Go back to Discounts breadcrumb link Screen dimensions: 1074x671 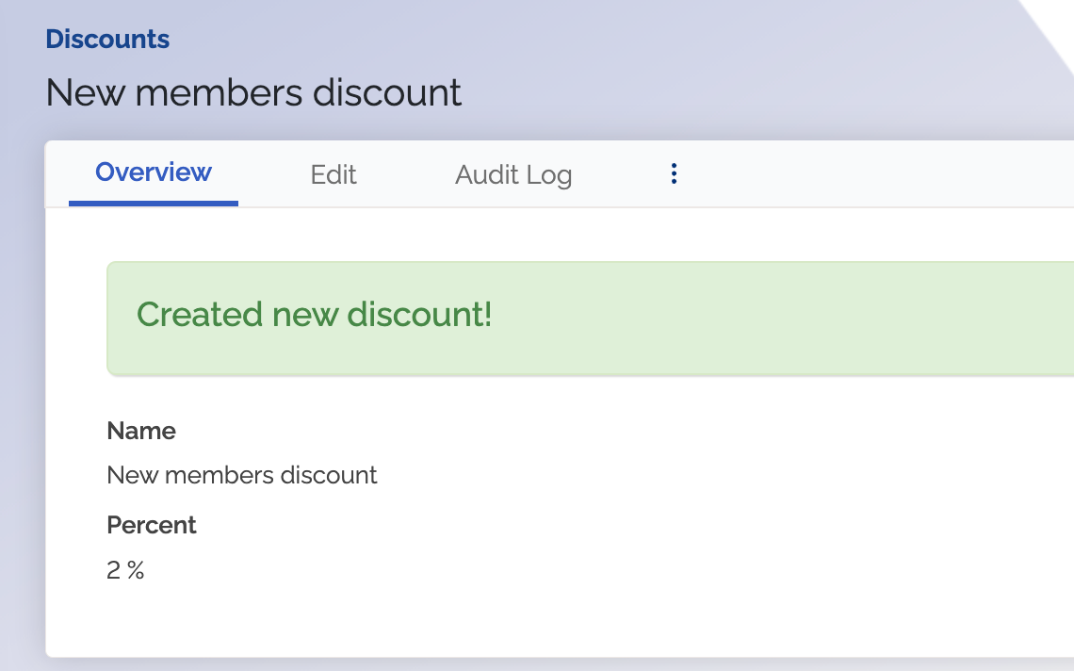coord(107,39)
